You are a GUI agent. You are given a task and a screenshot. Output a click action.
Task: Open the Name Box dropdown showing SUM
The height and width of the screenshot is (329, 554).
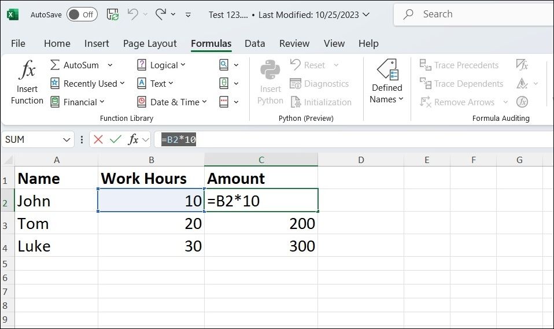coord(67,139)
